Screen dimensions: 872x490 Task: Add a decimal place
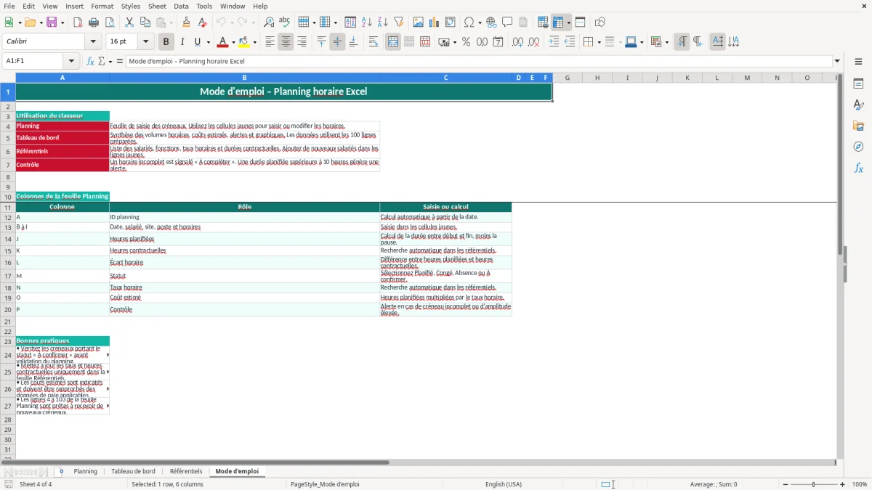(x=517, y=42)
